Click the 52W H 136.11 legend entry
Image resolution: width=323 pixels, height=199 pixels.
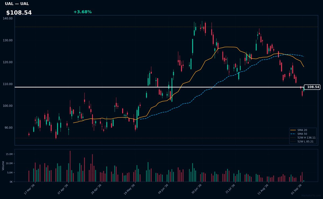(x=303, y=138)
